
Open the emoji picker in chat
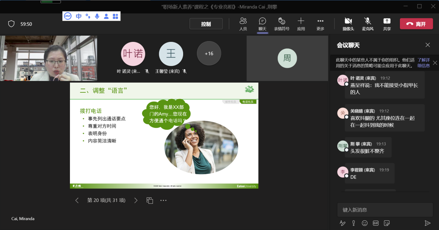(365, 223)
